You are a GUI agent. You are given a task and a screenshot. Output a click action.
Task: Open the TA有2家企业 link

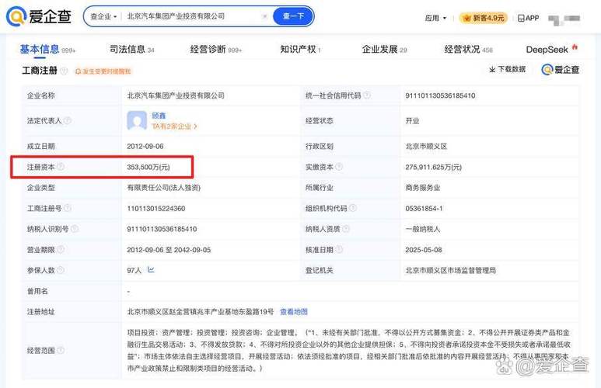[x=174, y=126]
